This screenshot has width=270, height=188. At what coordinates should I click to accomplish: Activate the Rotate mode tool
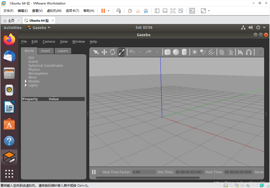click(x=113, y=52)
